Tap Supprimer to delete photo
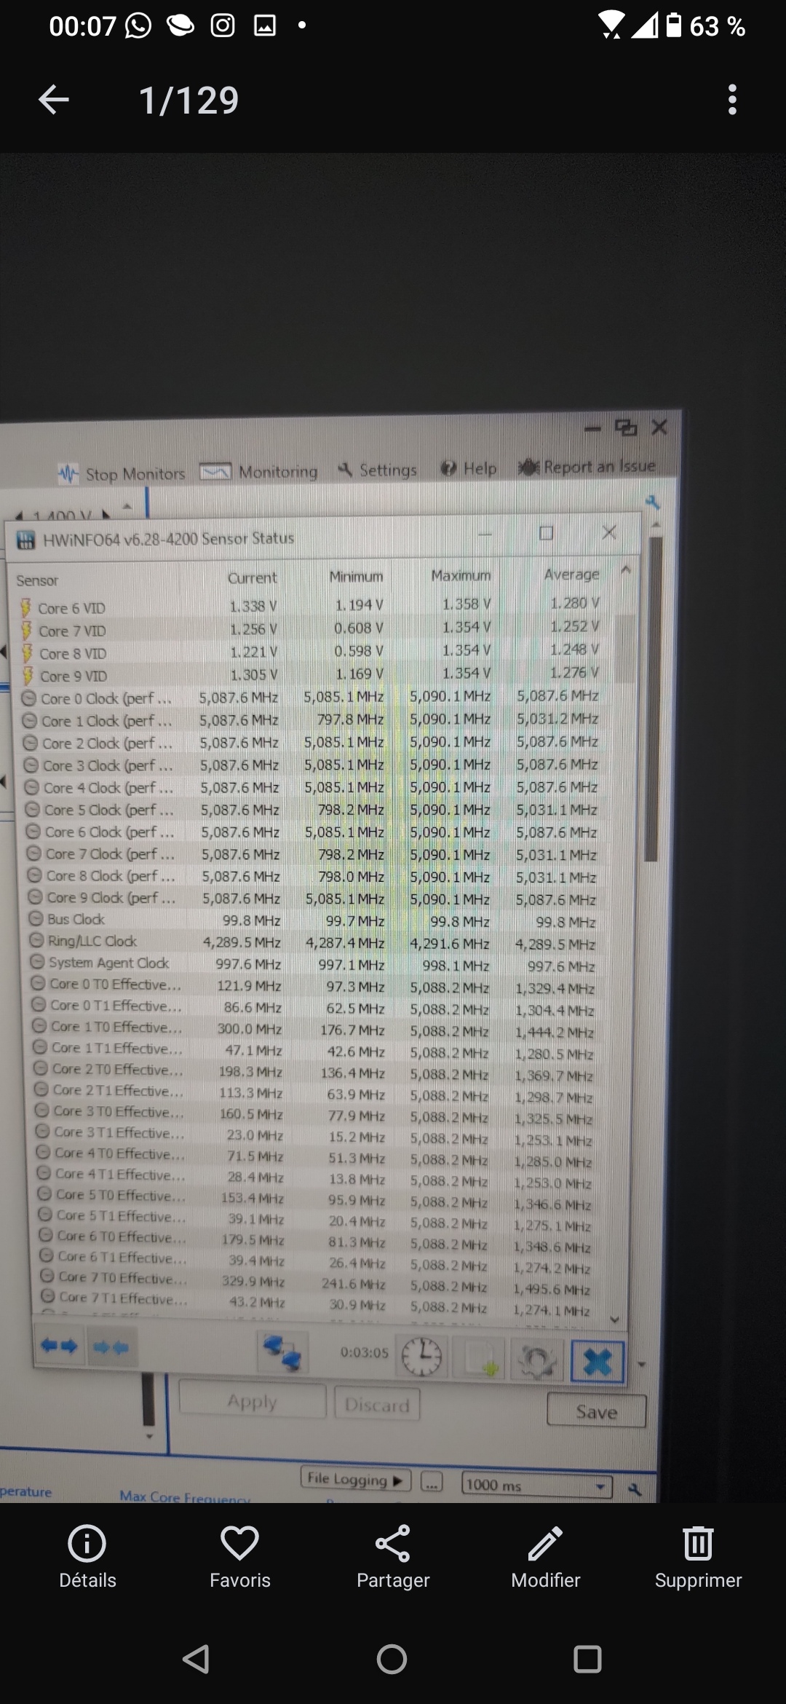 (x=698, y=1558)
